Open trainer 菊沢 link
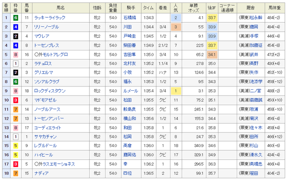 point(254,119)
